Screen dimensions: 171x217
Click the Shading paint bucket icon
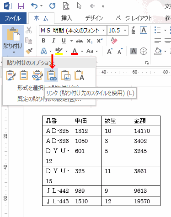coord(158,51)
